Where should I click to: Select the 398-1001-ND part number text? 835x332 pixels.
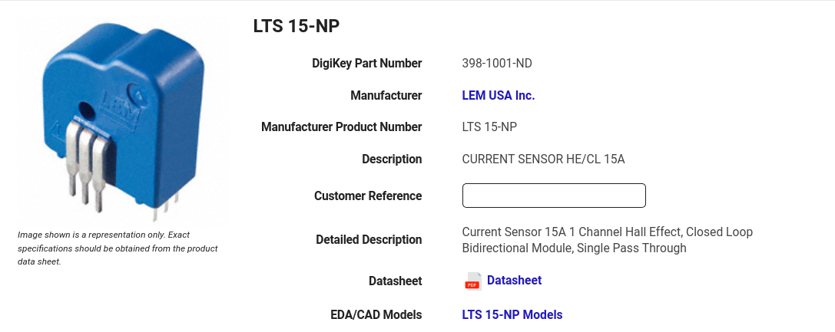coord(496,63)
